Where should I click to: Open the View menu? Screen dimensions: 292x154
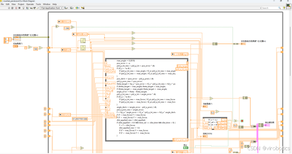pos(13,4)
